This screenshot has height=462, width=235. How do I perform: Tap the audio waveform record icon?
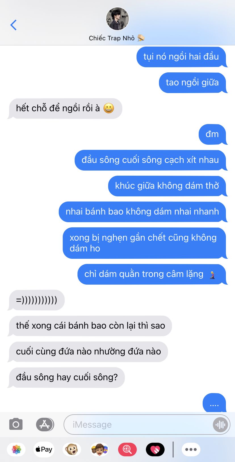[220, 425]
